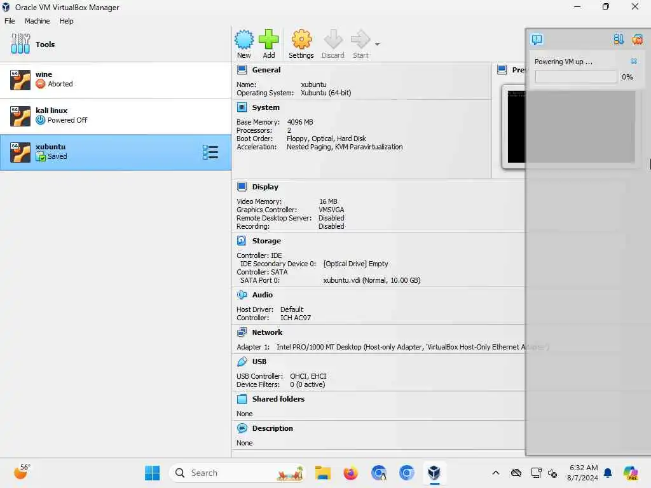Click the ICH AC97 audio controller value
Viewport: 651px width, 488px height.
[295, 318]
